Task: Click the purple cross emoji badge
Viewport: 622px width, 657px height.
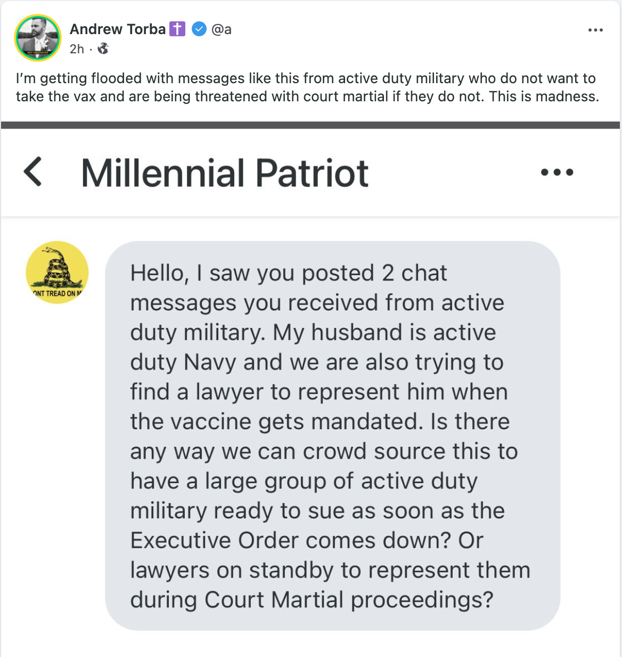Action: click(x=177, y=29)
